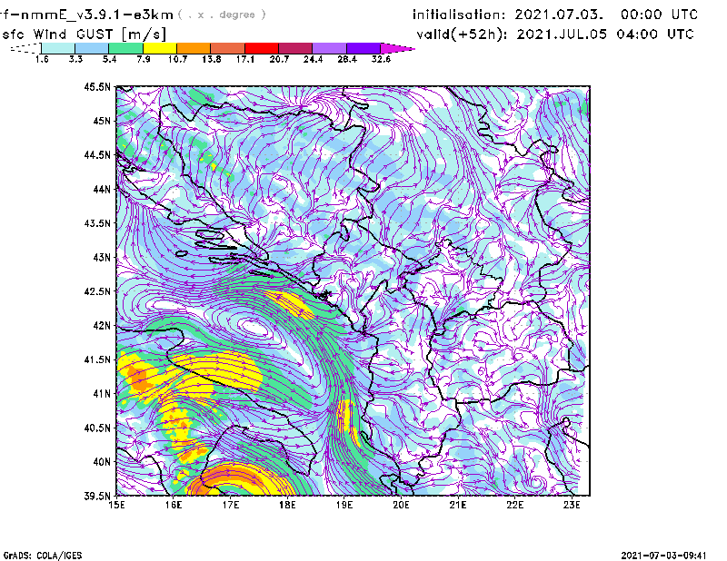The image size is (727, 561).
Task: Click the legend value 1.6
Action: point(42,59)
